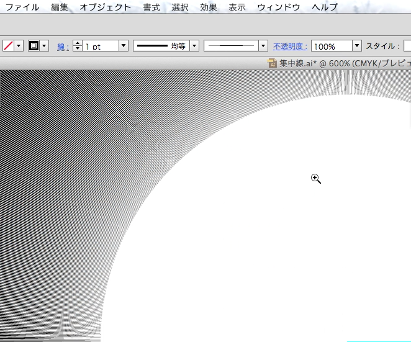
Task: Expand the fill color dropdown arrow
Action: click(x=19, y=46)
